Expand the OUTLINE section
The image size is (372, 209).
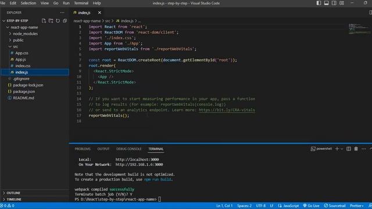[x=13, y=193]
